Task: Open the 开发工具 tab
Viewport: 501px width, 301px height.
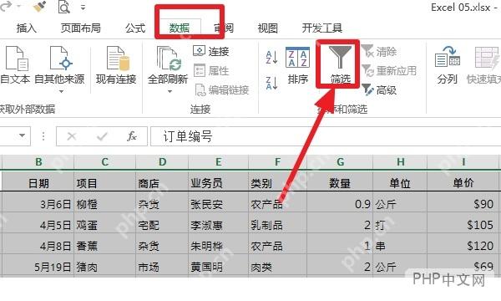Action: [x=322, y=28]
